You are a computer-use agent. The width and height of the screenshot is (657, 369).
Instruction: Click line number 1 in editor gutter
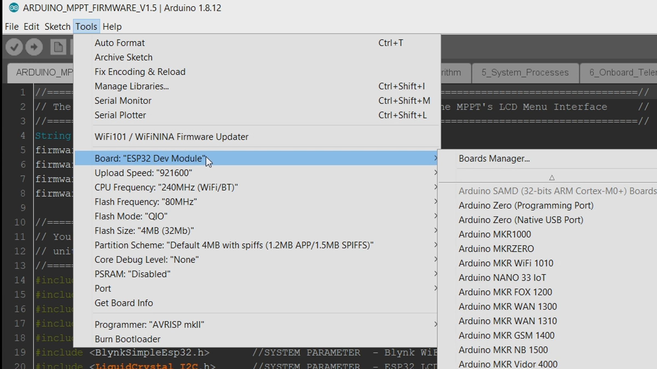click(x=23, y=92)
